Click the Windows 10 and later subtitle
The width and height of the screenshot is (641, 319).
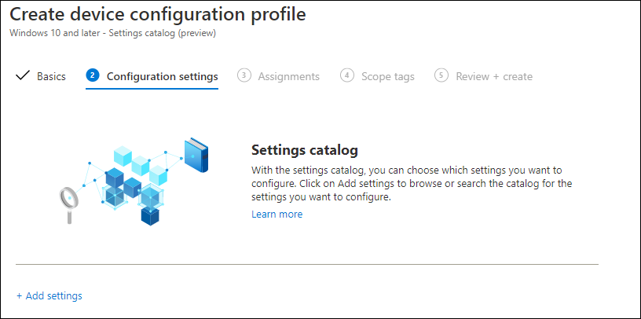pos(112,33)
